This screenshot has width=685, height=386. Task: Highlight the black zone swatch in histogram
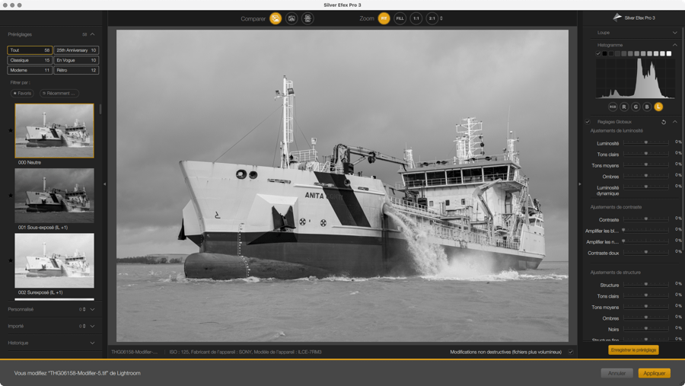pos(604,53)
